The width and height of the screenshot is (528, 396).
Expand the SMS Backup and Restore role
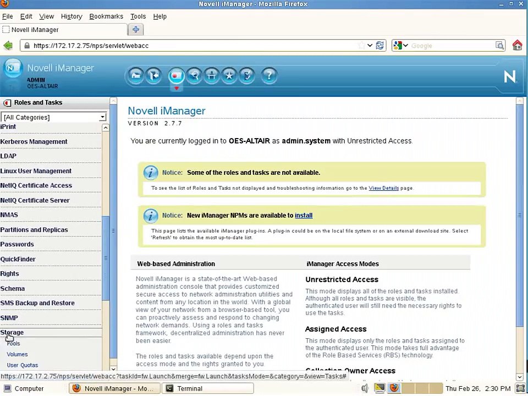37,303
